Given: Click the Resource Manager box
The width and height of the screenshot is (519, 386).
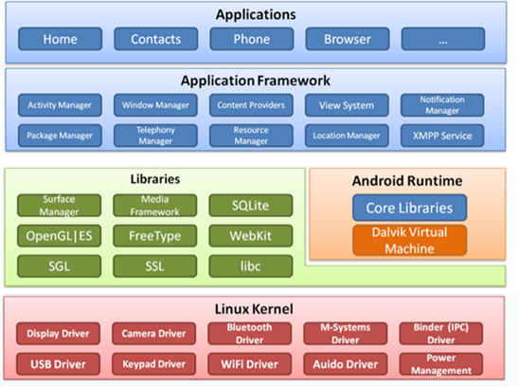Looking at the screenshot, I should [251, 136].
